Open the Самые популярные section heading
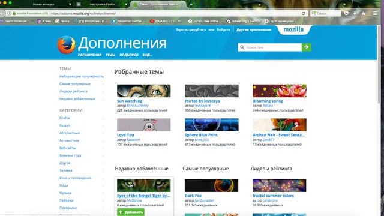The image size is (384, 216). pos(205,169)
